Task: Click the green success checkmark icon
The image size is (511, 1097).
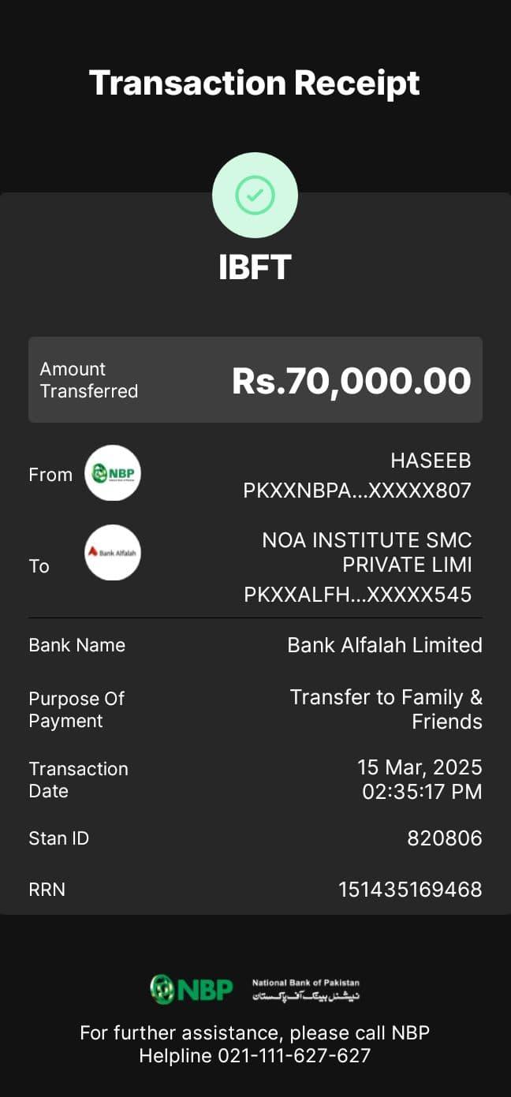Action: tap(255, 195)
